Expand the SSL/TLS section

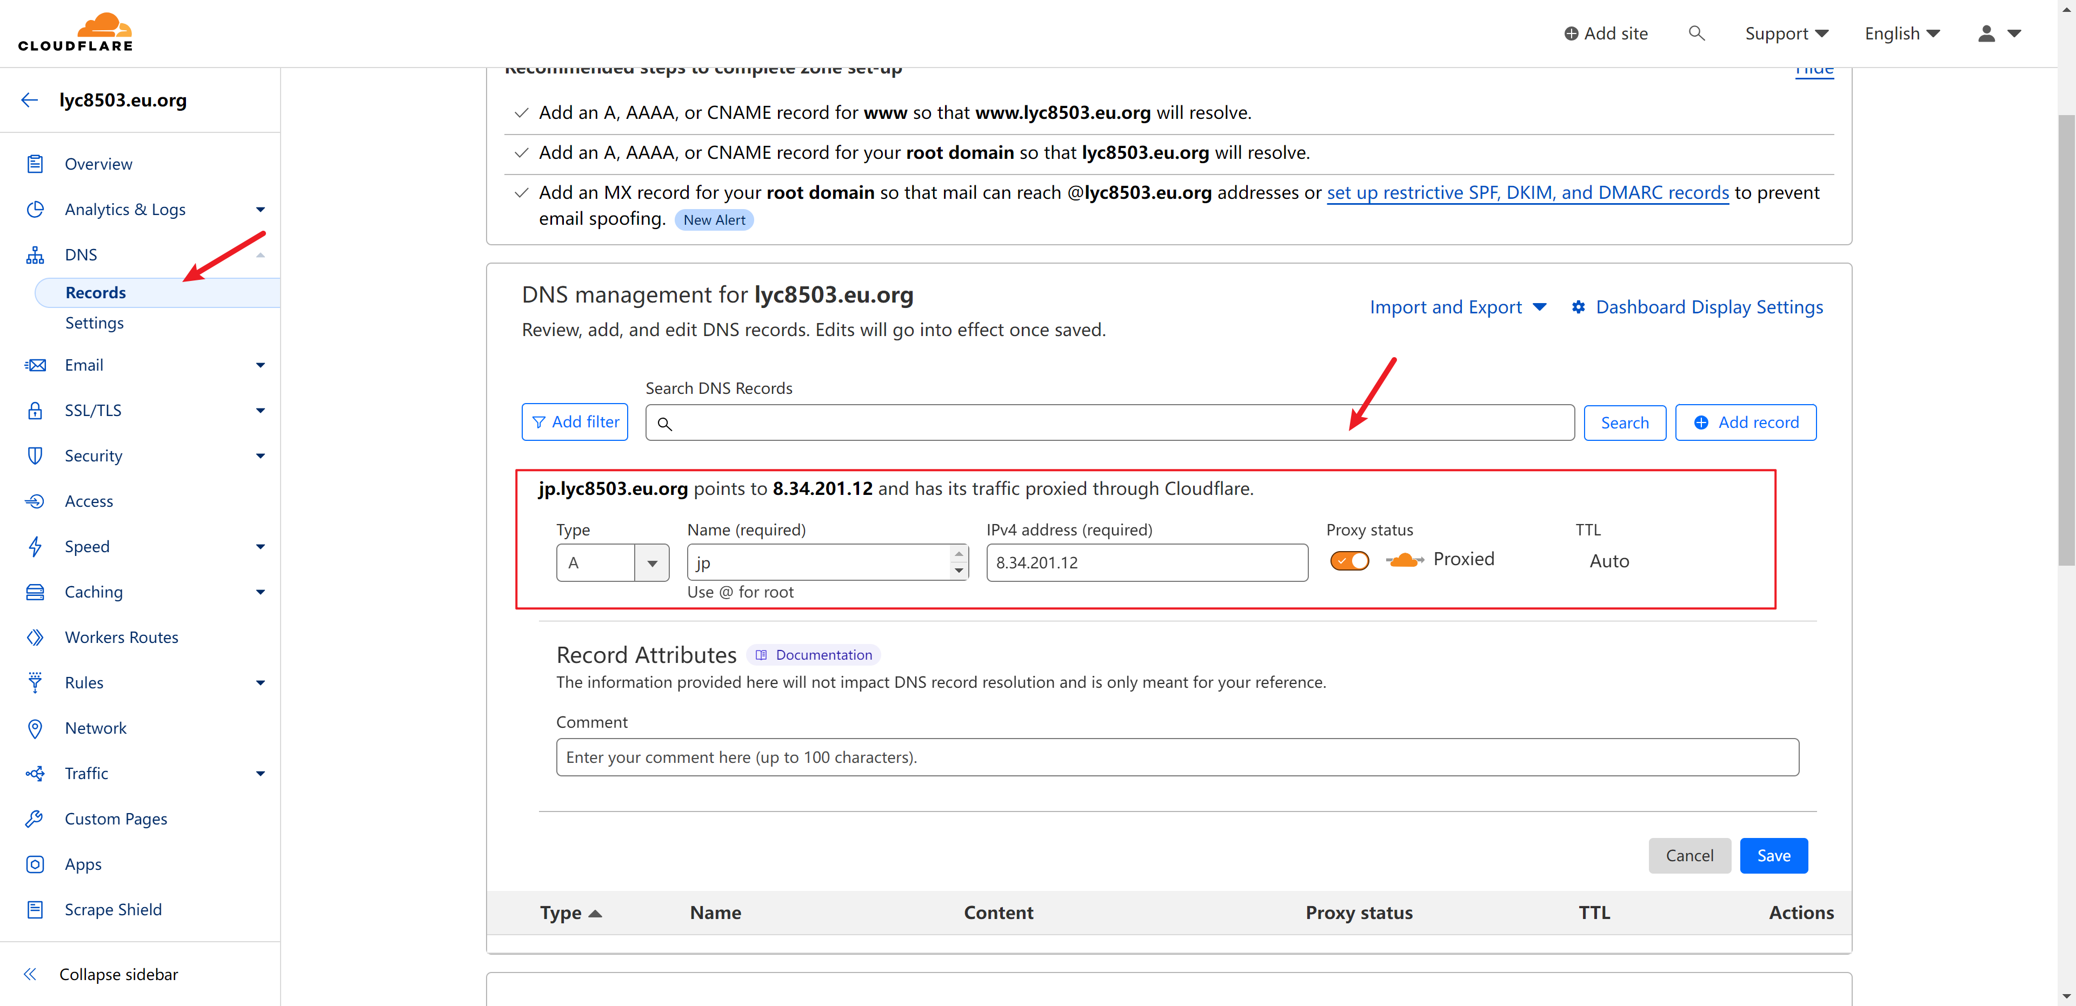click(260, 410)
